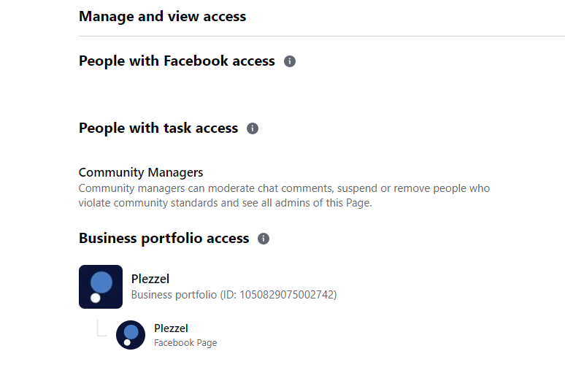Click 'violate community standards' in the description
This screenshot has width=565, height=370.
coord(148,203)
